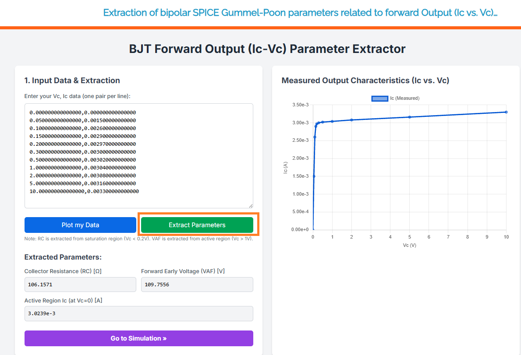Click the chart data point at Vc = 1 V
The width and height of the screenshot is (521, 355).
pos(332,121)
